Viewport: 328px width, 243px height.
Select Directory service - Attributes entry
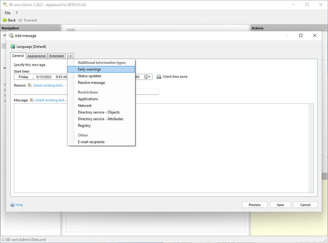click(x=101, y=119)
